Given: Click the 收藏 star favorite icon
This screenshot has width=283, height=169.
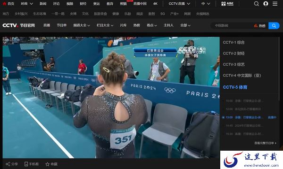Looking at the screenshot, I should [x=47, y=164].
